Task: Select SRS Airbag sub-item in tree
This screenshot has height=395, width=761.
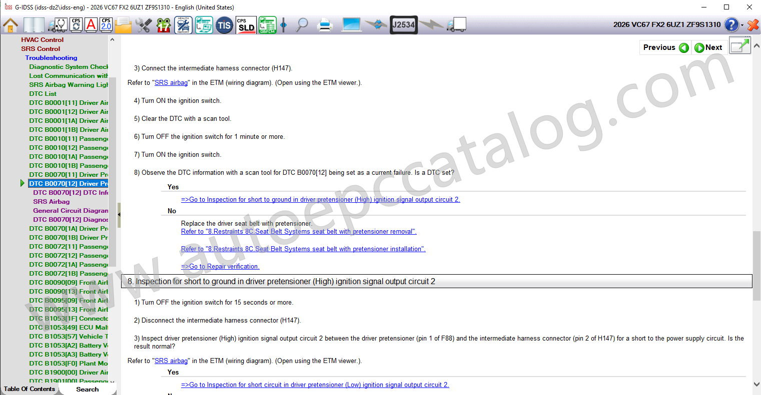Action: pyautogui.click(x=52, y=201)
